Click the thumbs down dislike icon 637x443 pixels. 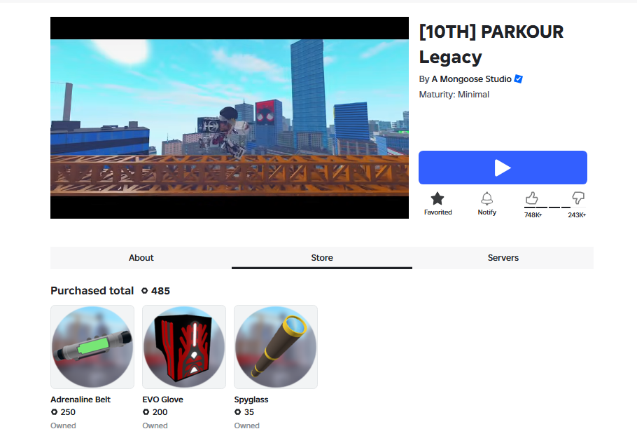[x=578, y=198]
